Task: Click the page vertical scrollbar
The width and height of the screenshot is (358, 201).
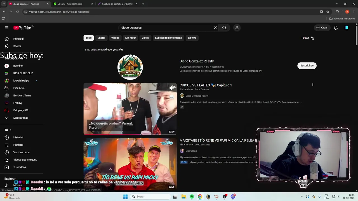Action: tap(357, 35)
